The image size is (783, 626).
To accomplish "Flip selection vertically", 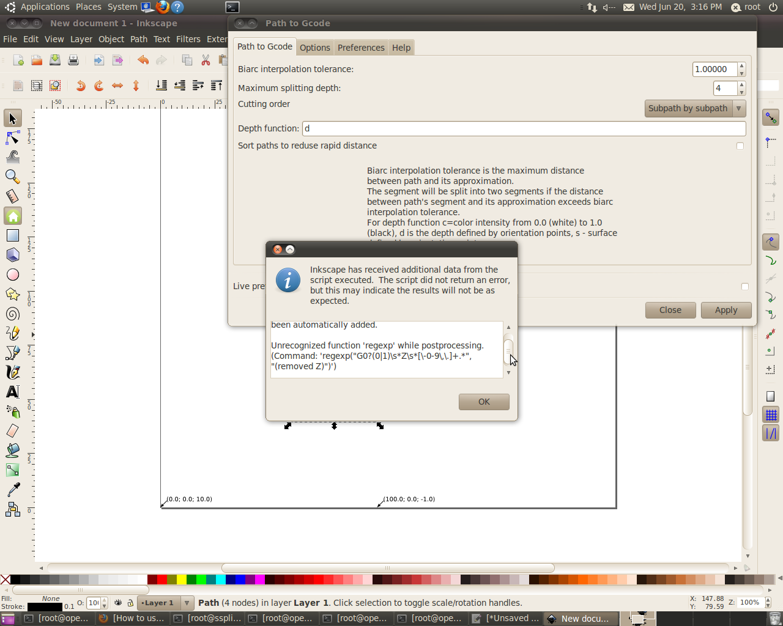I will pyautogui.click(x=136, y=86).
